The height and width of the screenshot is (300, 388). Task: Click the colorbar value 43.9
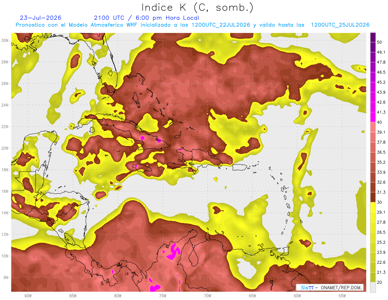[x=381, y=92]
